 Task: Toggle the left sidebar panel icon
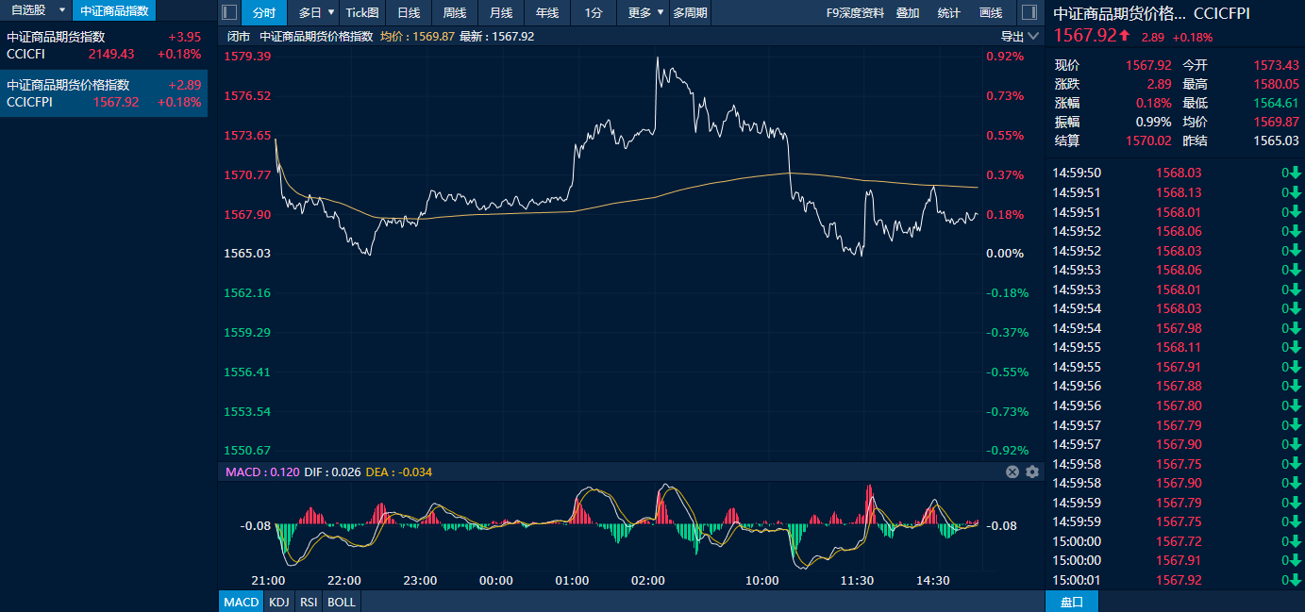click(x=229, y=13)
